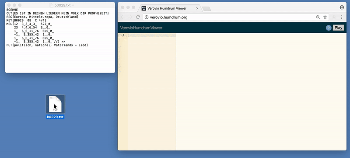Click the document icon in b0029.txt title bar
Viewport: 350px width, 158px height.
[x=51, y=5]
